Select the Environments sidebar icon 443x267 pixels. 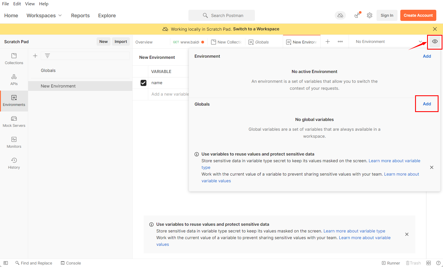pos(14,101)
